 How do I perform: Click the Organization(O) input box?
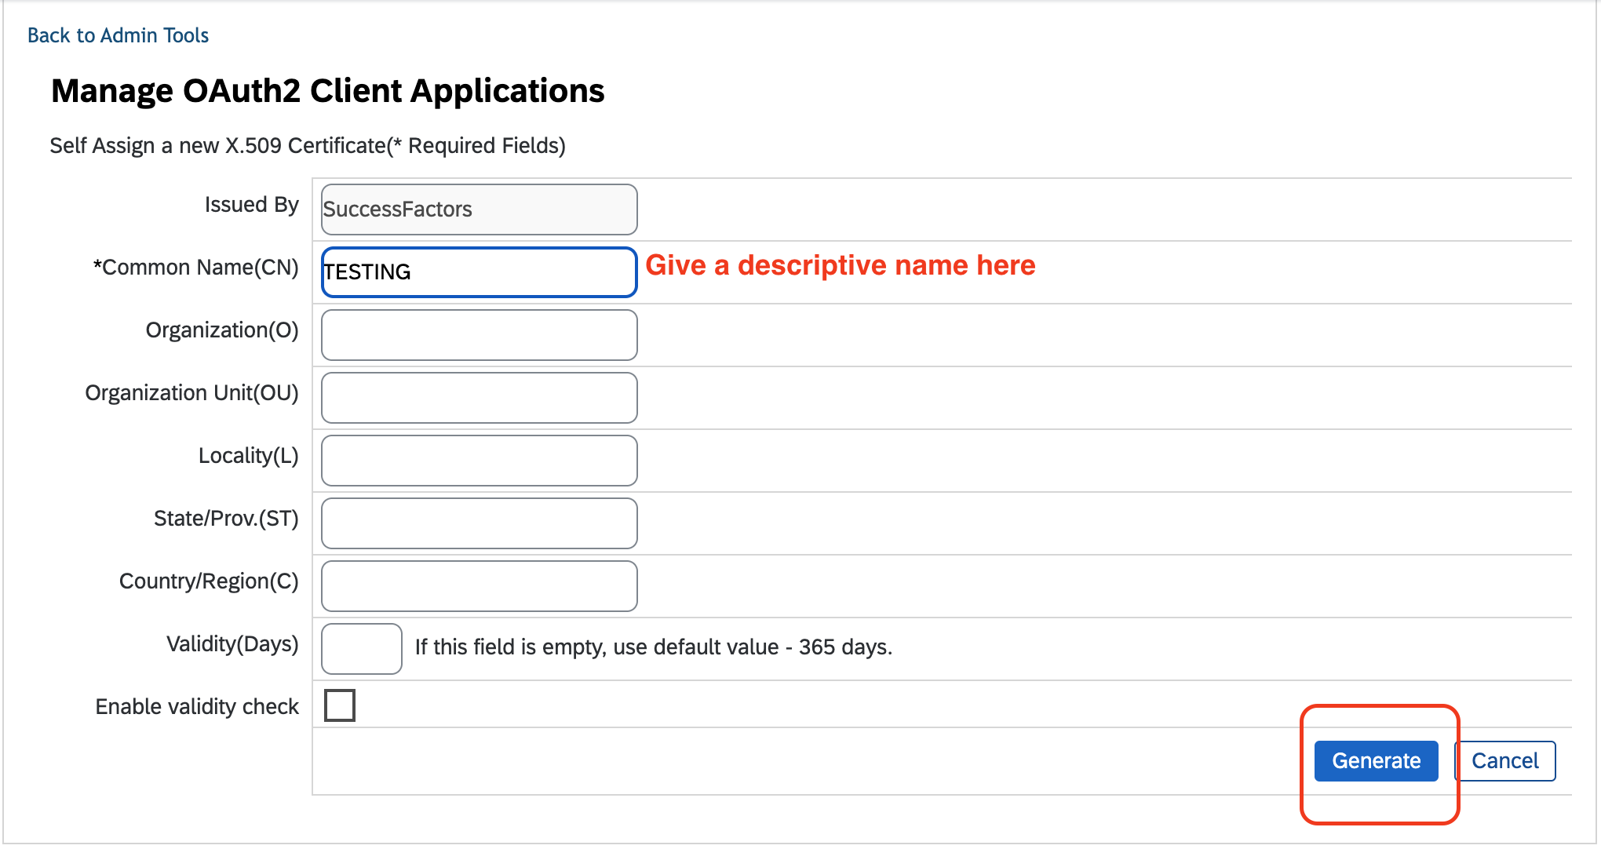(x=479, y=335)
